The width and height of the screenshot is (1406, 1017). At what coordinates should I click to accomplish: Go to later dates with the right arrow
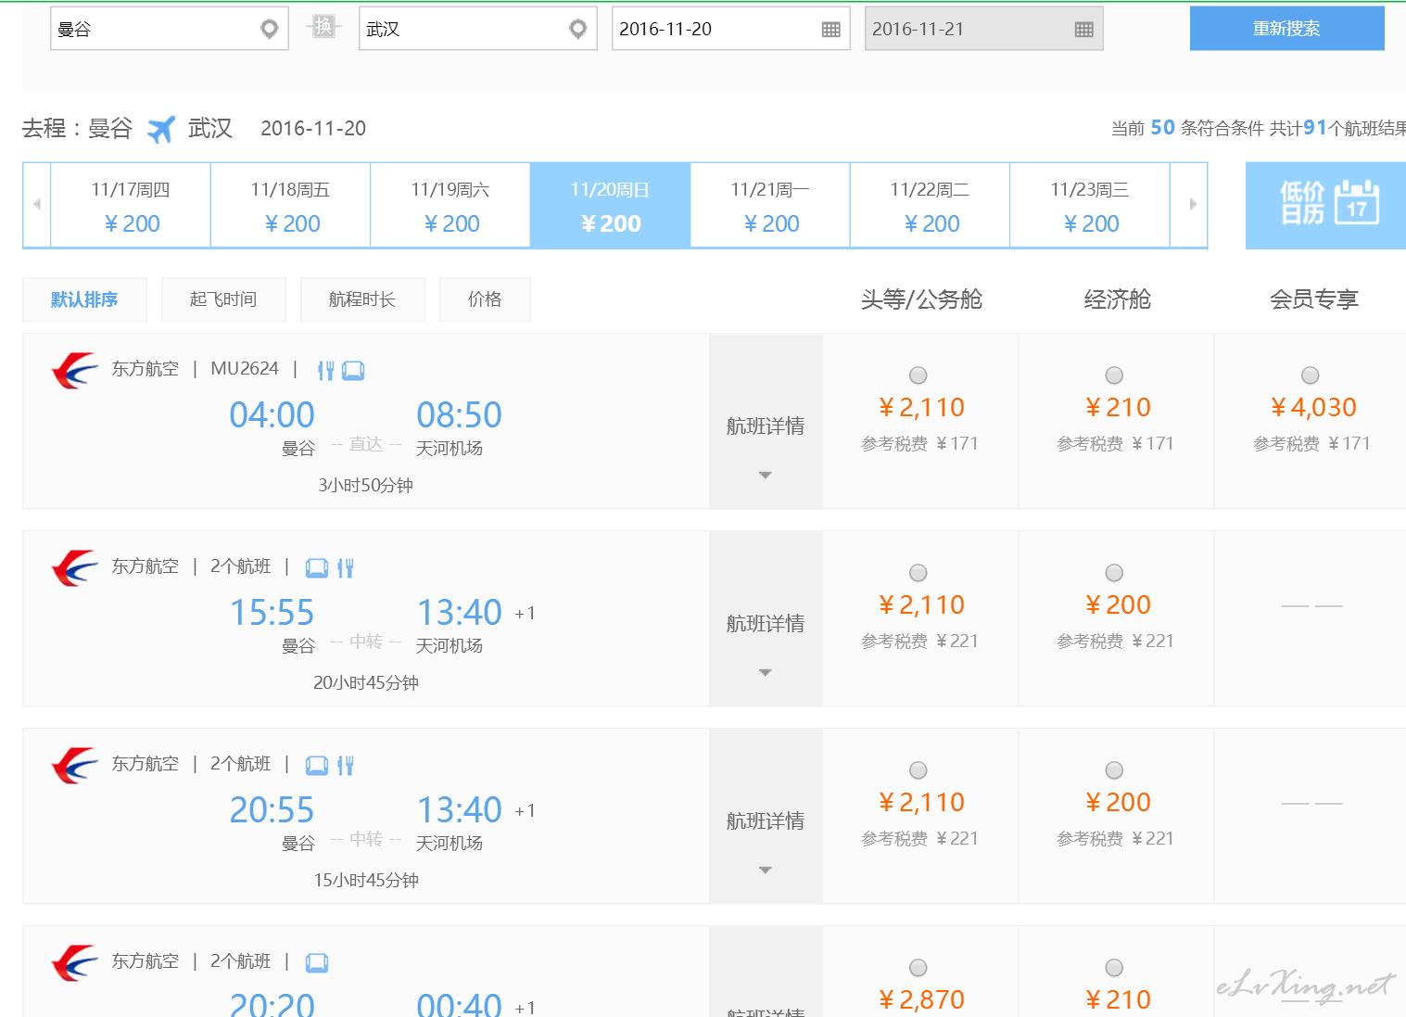point(1193,204)
